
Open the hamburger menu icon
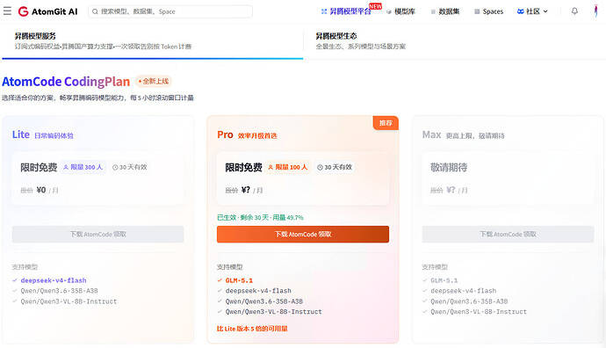(7, 11)
